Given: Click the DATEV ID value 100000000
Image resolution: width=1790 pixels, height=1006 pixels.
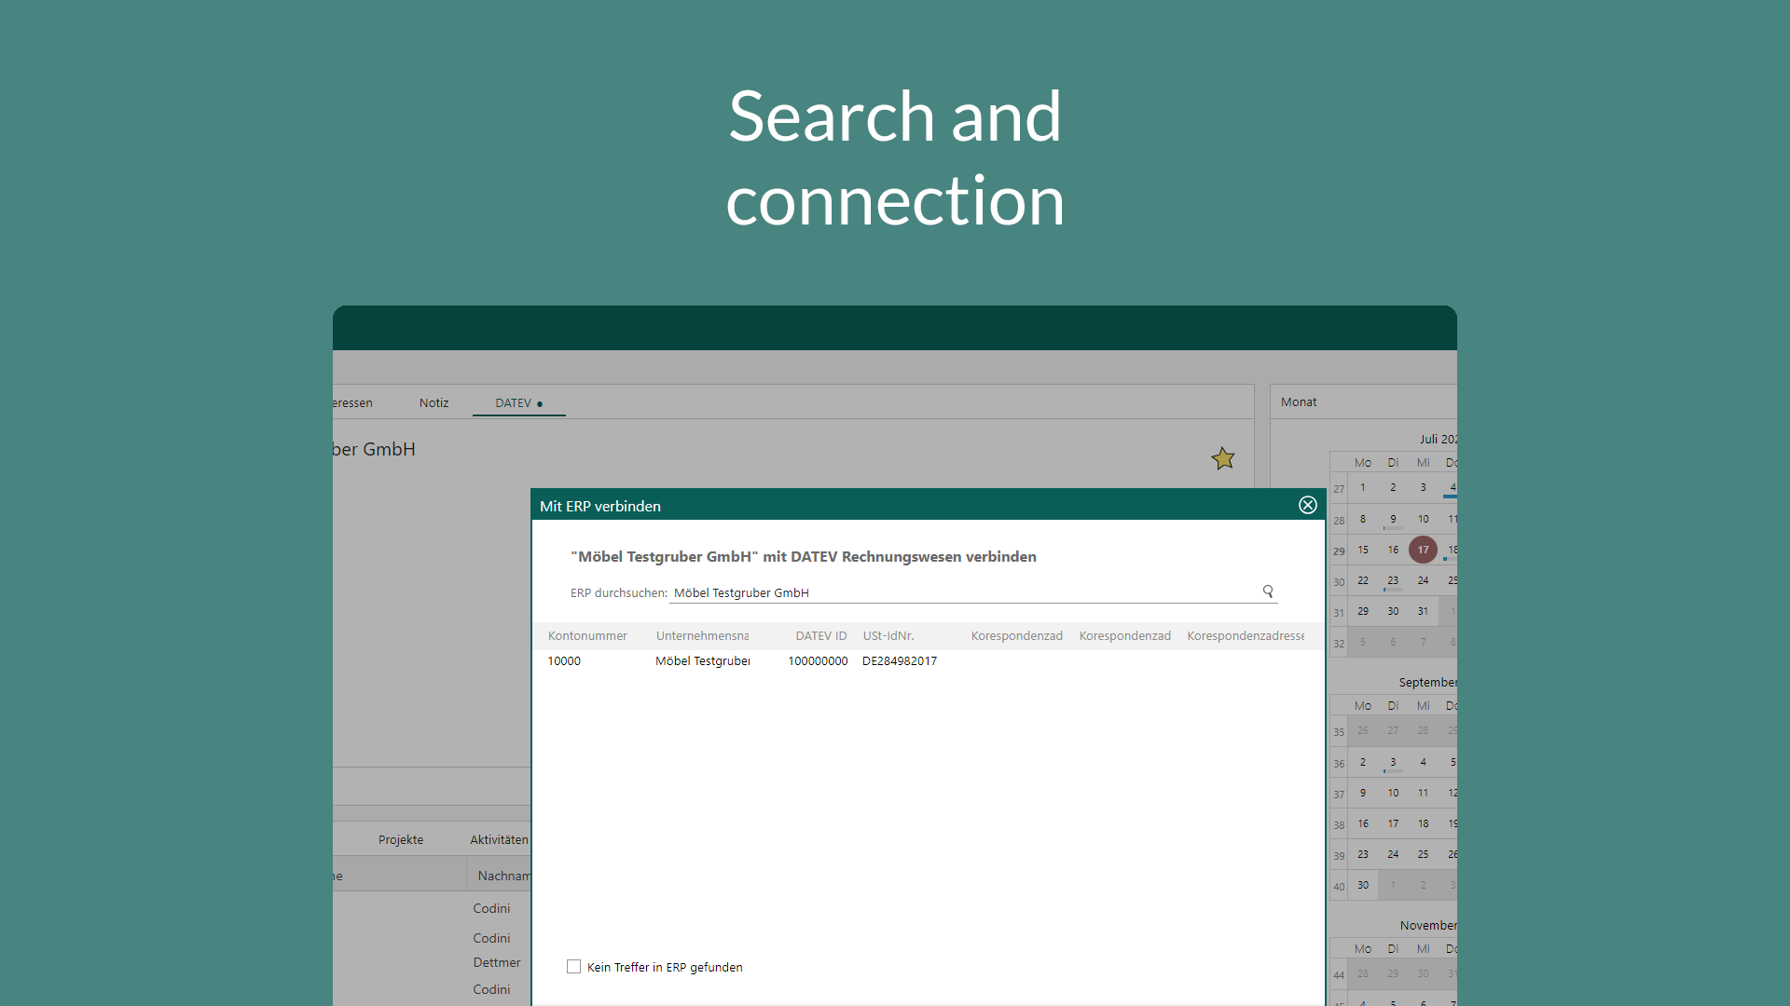Looking at the screenshot, I should click(x=817, y=660).
